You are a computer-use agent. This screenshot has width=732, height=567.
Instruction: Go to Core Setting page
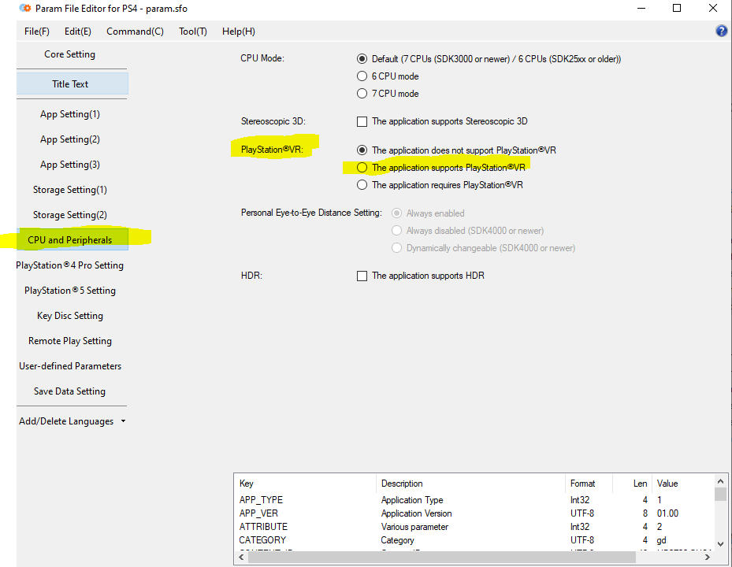pyautogui.click(x=70, y=54)
